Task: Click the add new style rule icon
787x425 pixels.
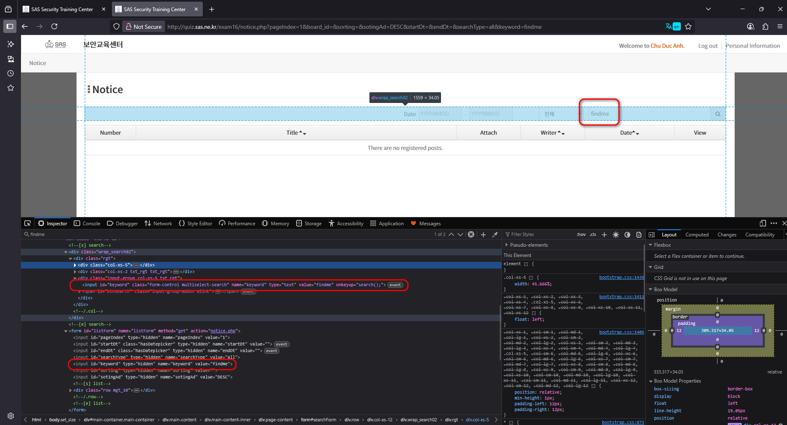Action: click(604, 234)
